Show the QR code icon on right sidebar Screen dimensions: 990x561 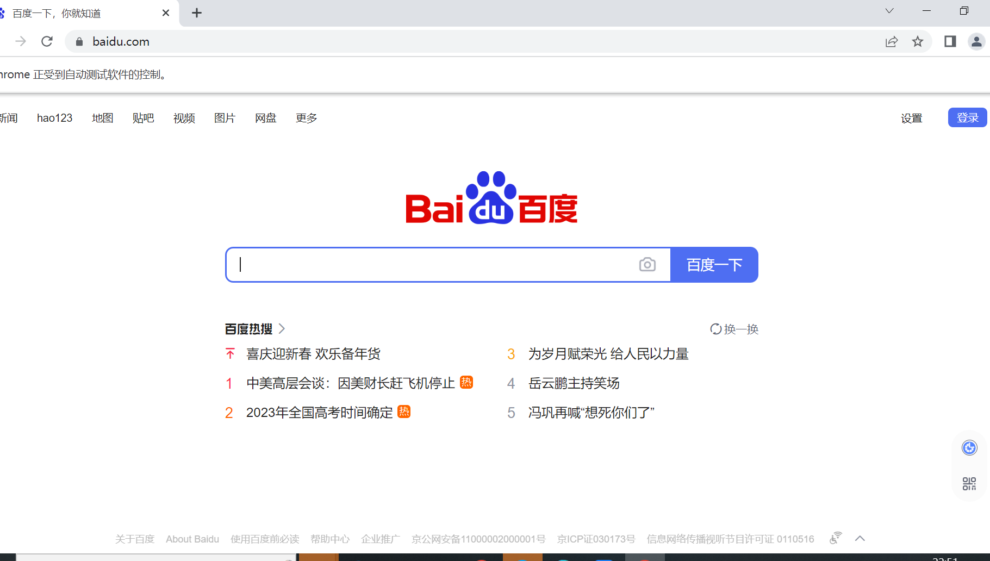[969, 484]
